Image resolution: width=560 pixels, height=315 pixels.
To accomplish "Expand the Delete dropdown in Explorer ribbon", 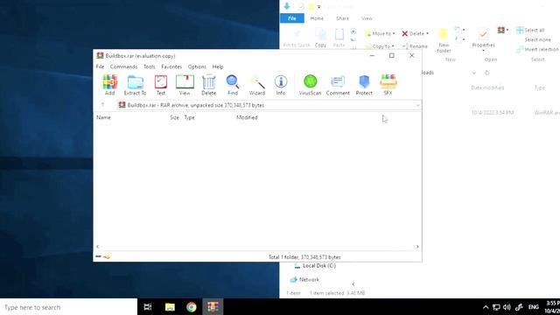I will point(428,33).
